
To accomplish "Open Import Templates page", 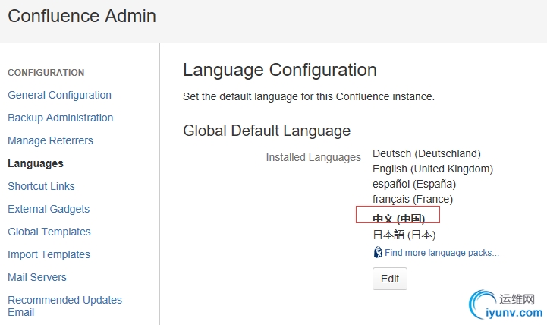I will tap(49, 254).
